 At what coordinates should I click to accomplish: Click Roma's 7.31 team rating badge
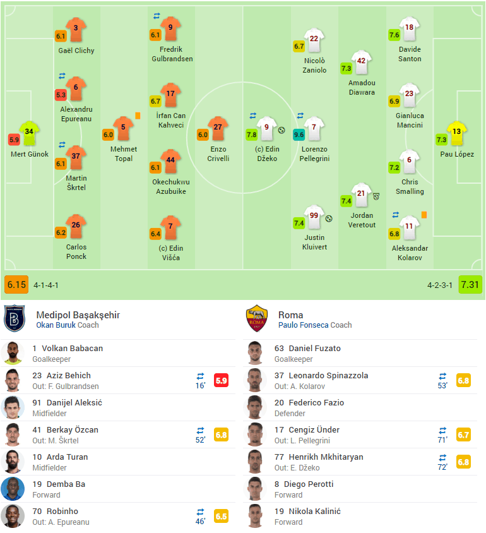click(470, 285)
